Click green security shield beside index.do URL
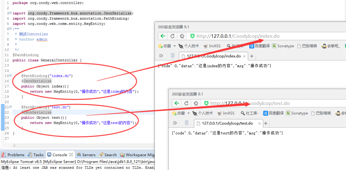 [192, 36]
